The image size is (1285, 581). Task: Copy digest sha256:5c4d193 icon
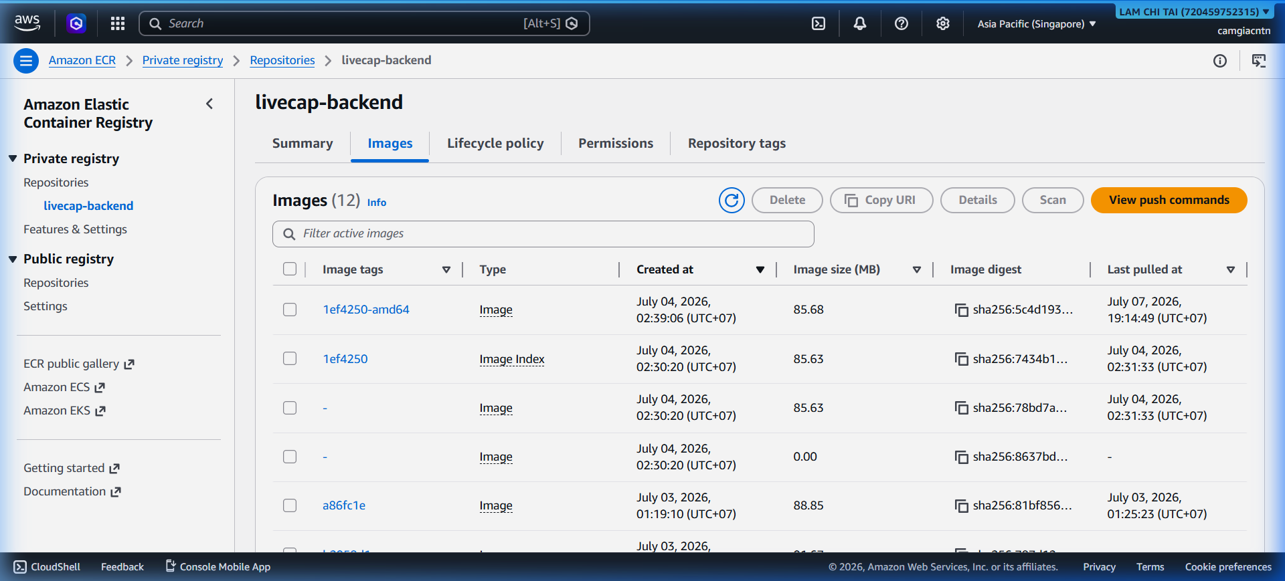coord(961,310)
